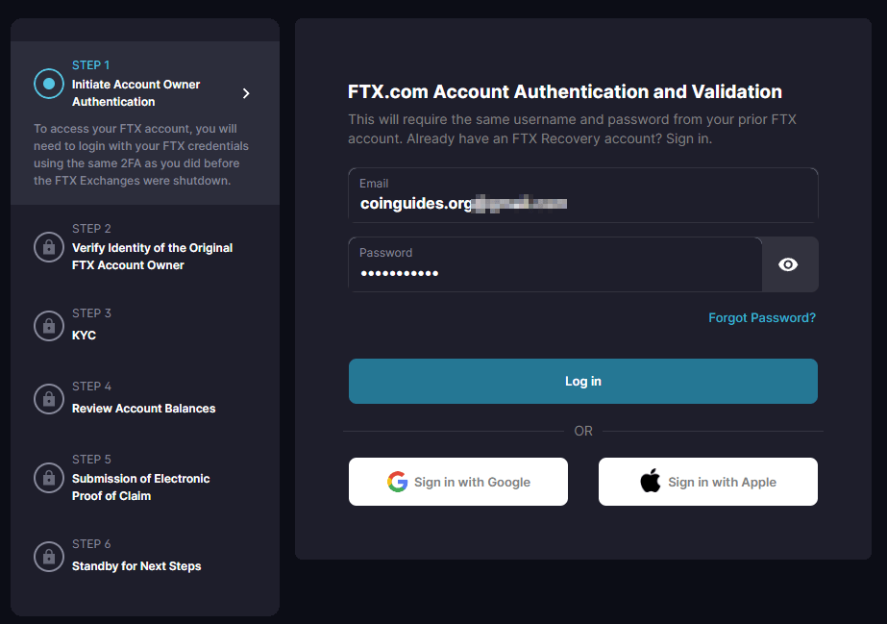Click Sign in with Google
Viewport: 887px width, 624px height.
click(458, 482)
